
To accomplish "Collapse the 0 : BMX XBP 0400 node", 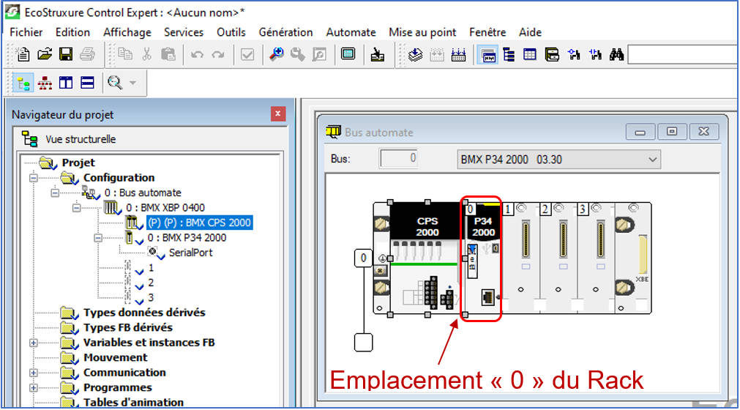I will tap(76, 208).
